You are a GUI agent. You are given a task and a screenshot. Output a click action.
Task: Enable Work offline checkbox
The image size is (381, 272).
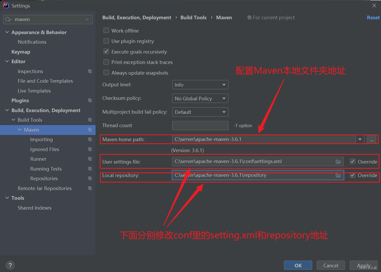tap(106, 30)
